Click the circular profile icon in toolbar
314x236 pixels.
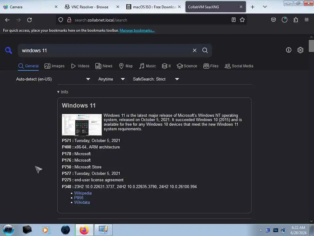point(285,20)
